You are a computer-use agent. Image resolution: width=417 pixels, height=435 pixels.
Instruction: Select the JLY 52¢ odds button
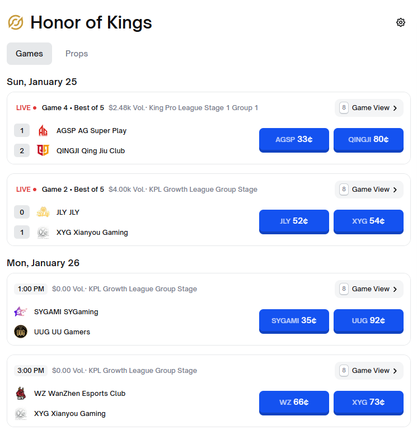[294, 221]
